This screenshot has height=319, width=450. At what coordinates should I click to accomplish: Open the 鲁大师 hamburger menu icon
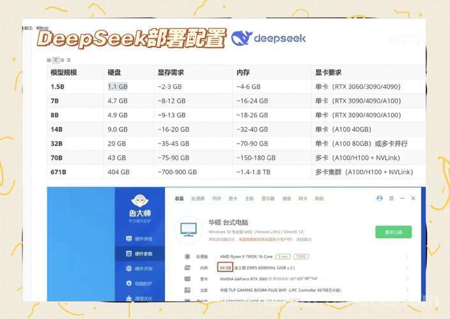(391, 198)
